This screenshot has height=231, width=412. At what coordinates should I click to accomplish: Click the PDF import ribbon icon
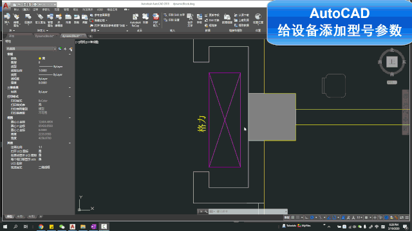point(156,20)
